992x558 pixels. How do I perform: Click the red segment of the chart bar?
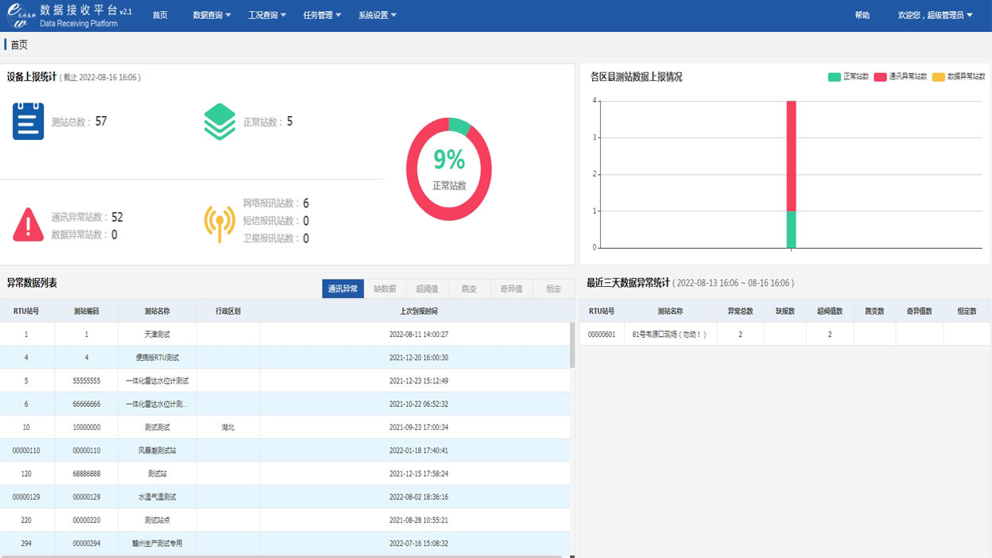[x=791, y=155]
